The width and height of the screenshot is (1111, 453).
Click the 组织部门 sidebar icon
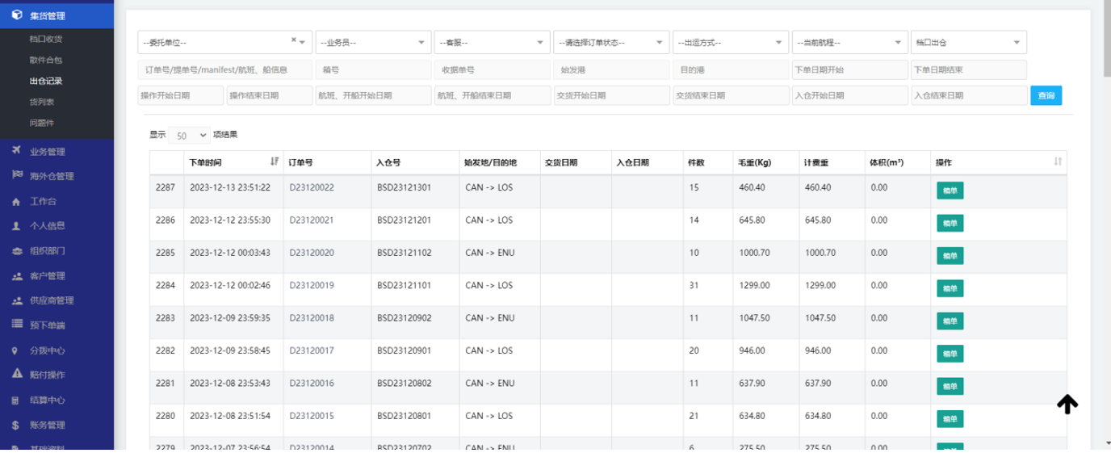point(16,251)
